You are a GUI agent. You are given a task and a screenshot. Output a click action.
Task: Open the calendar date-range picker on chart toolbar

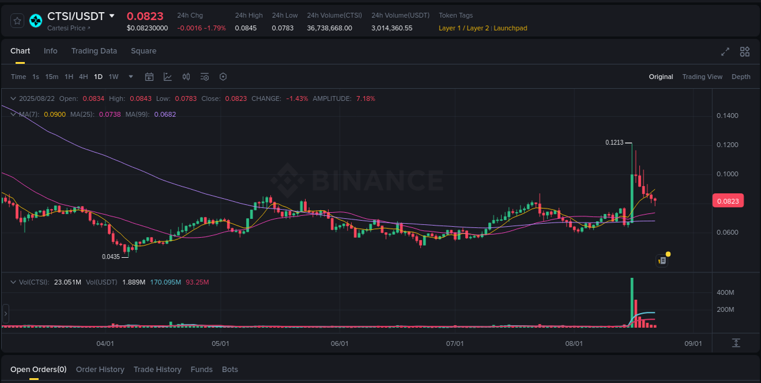[x=149, y=77]
